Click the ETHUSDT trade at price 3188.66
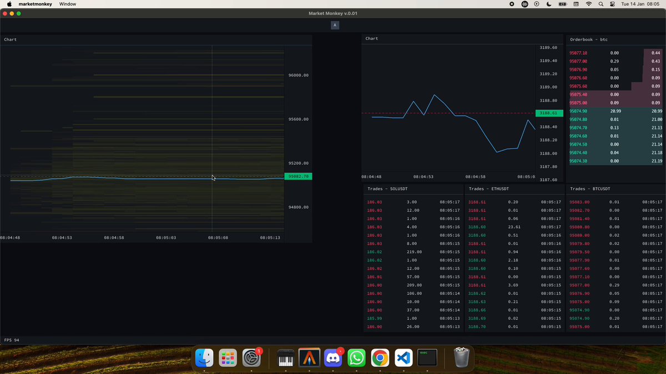 (515, 310)
